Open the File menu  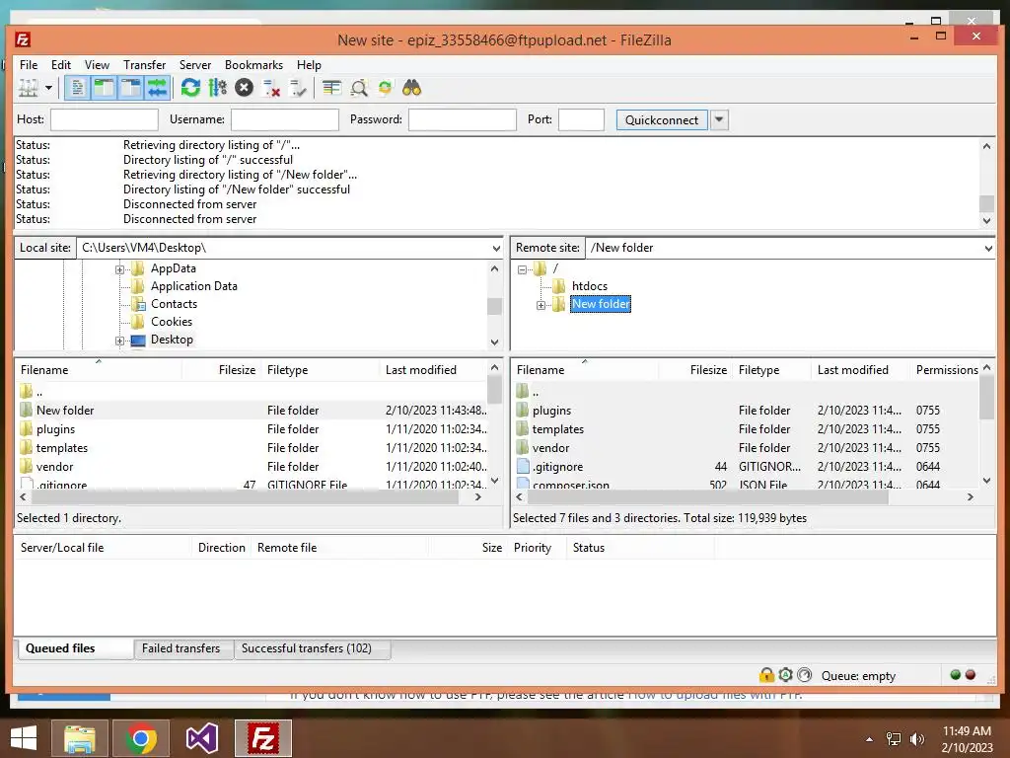pos(29,65)
